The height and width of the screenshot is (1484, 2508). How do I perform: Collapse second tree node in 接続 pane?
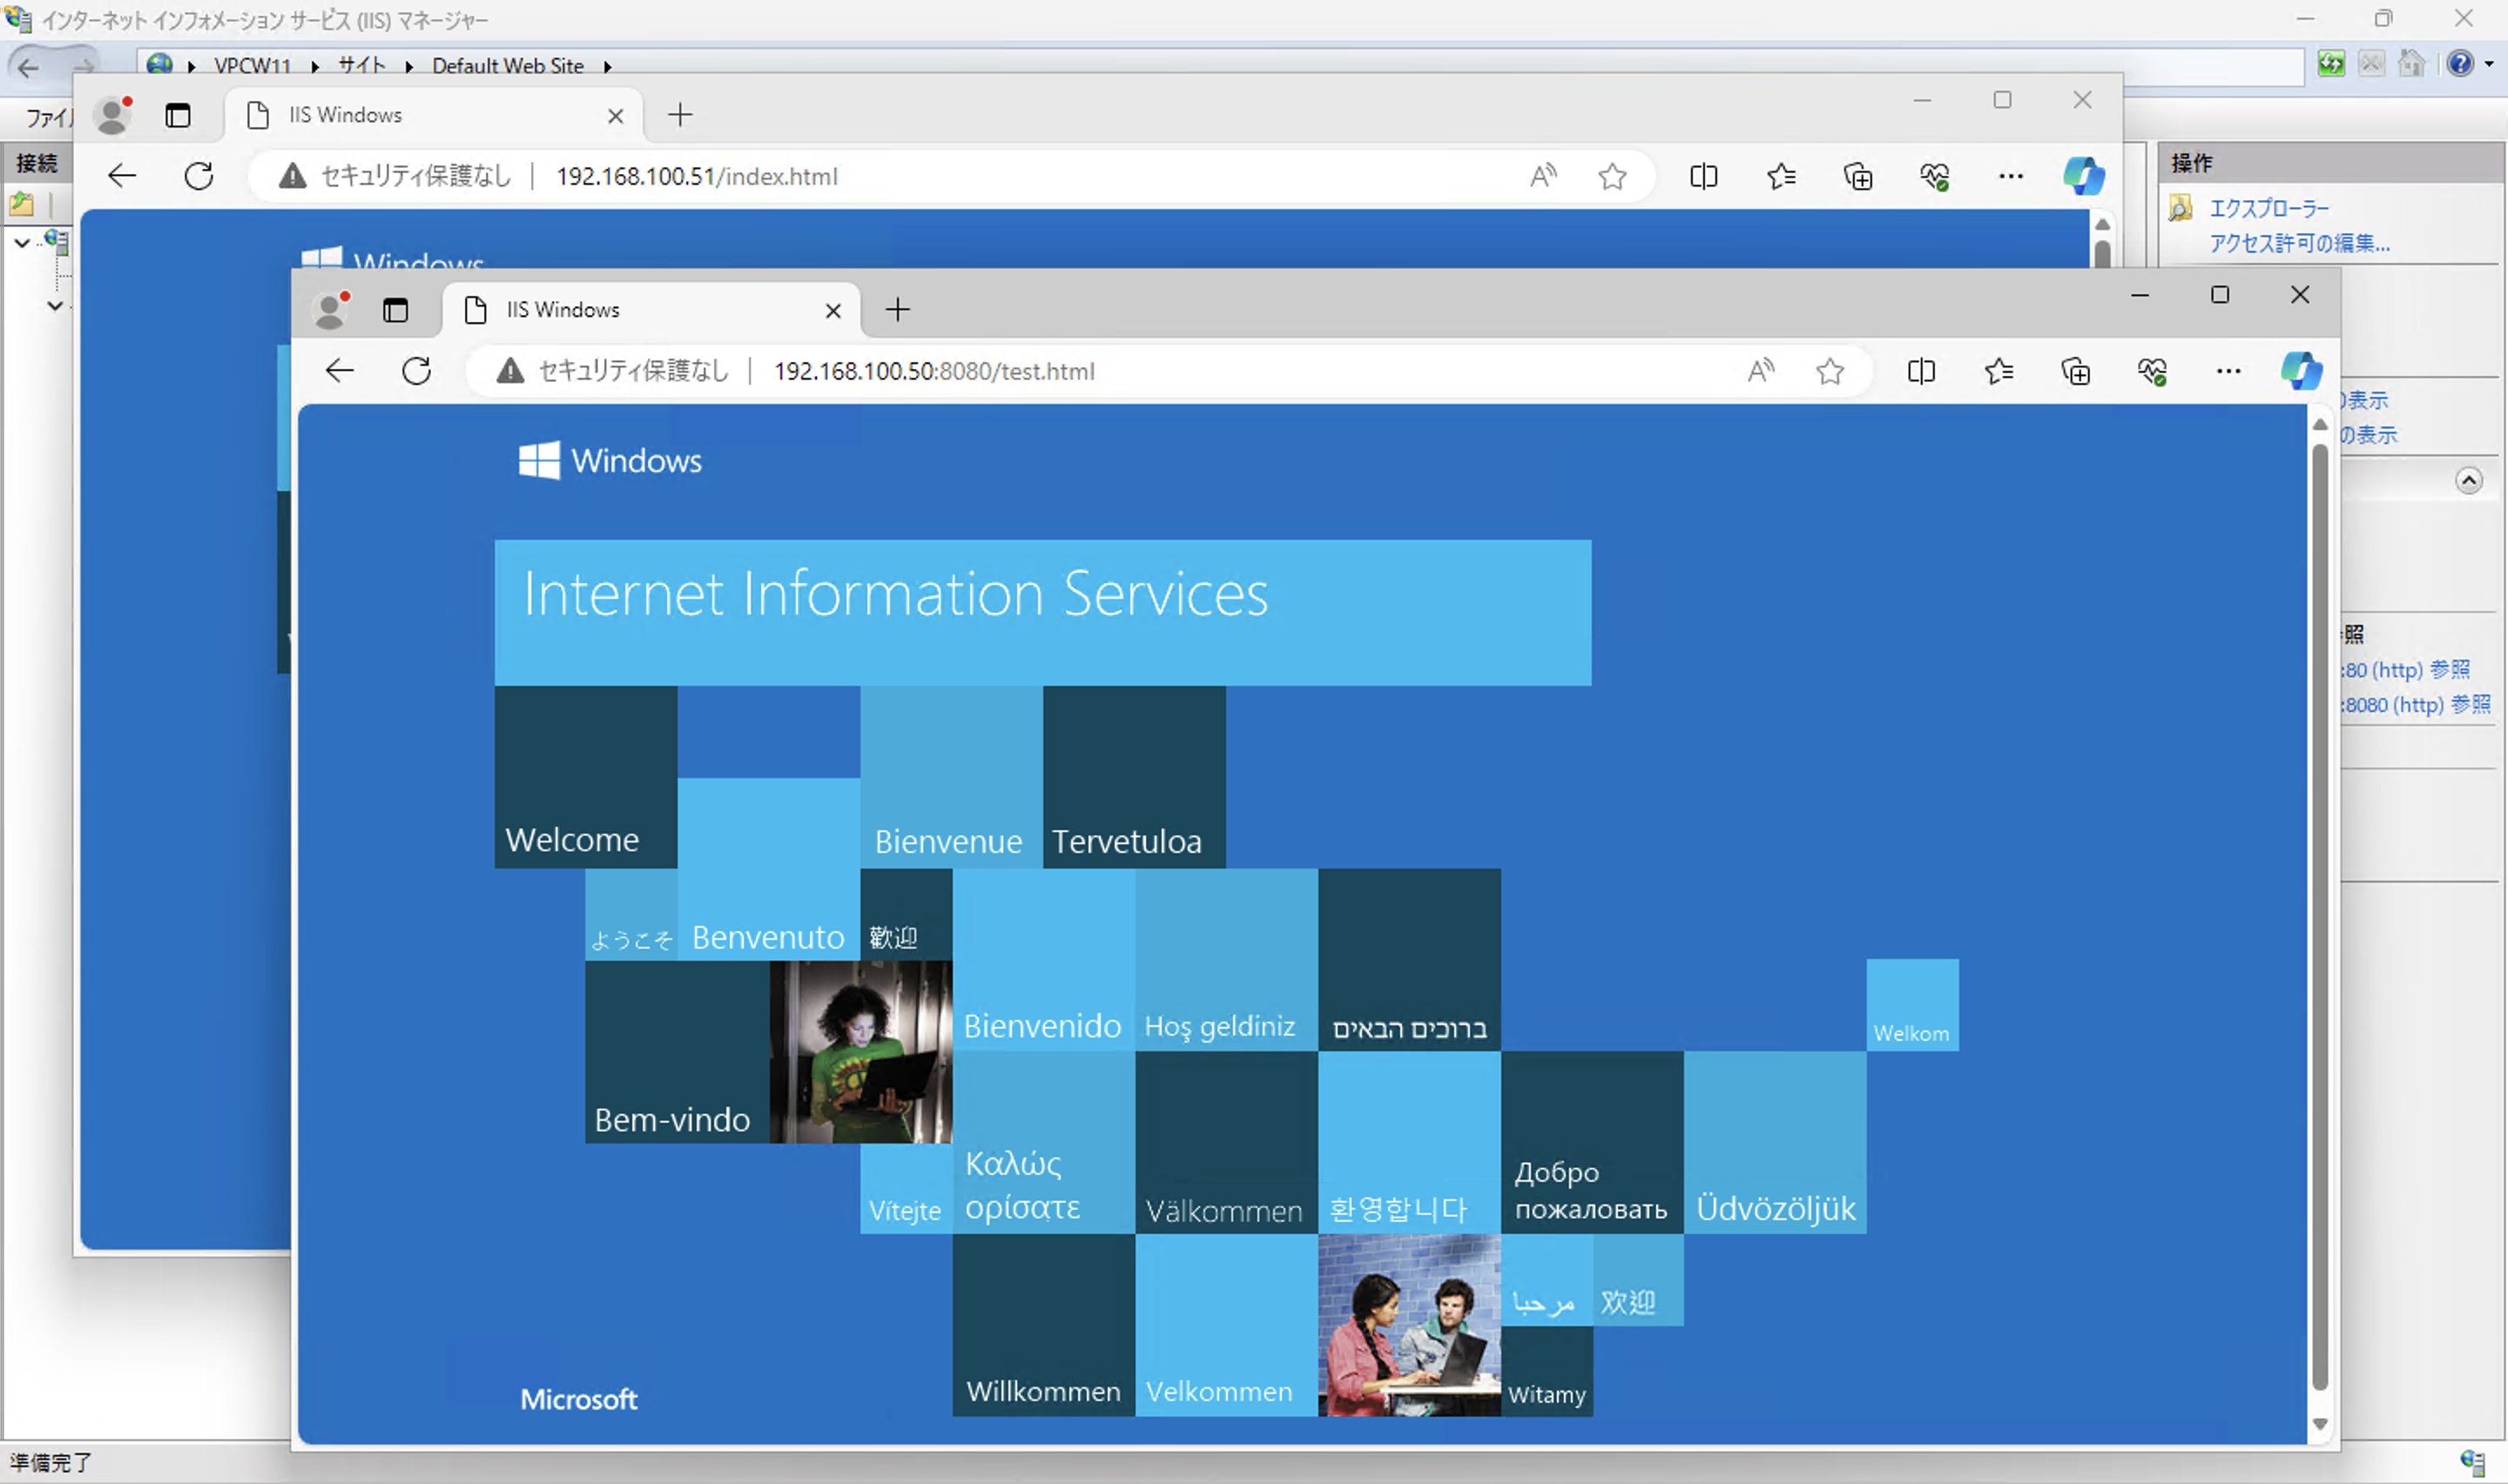pos(55,306)
